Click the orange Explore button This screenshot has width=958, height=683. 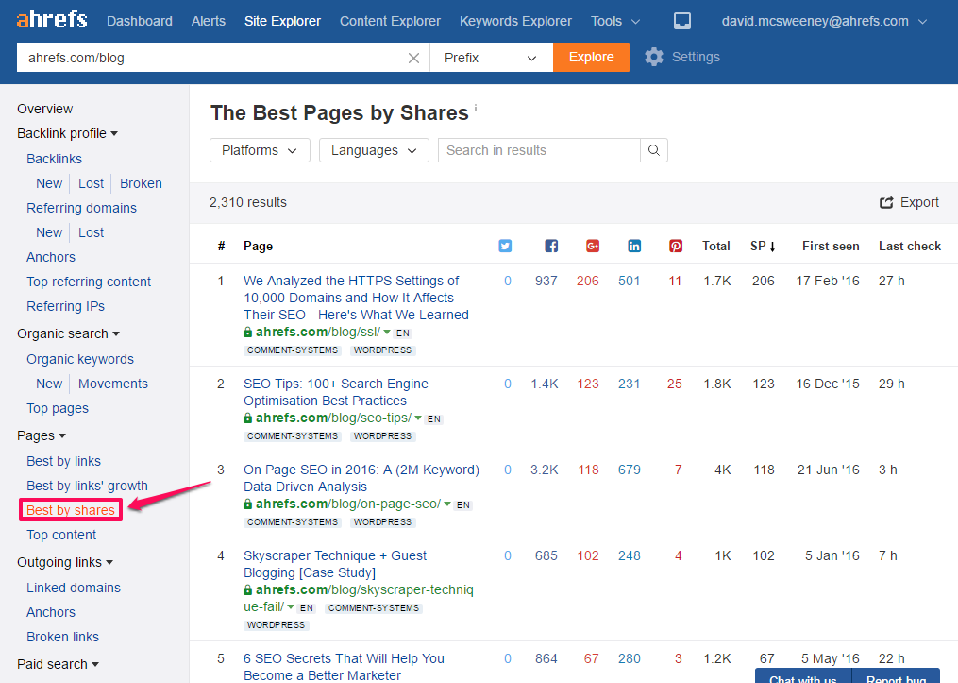(x=592, y=58)
